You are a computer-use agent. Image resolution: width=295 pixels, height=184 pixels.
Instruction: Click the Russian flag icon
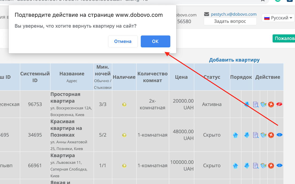point(267,18)
